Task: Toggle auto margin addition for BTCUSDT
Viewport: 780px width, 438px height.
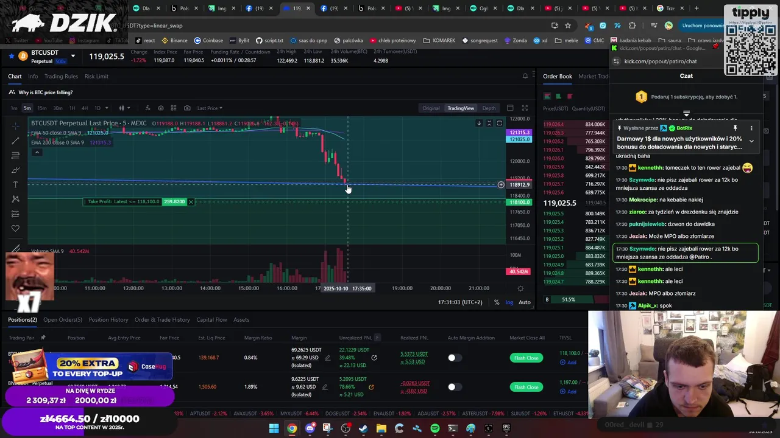Action: coord(454,358)
